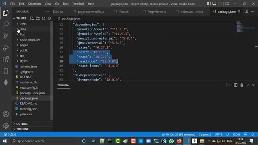The image size is (258, 145).
Task: Open the Edit menu
Action: pyautogui.click(x=21, y=4)
